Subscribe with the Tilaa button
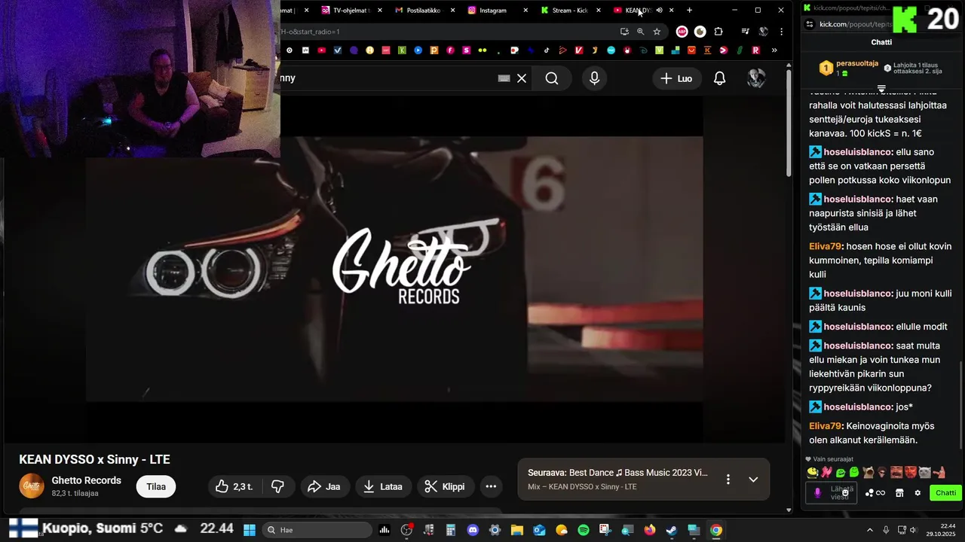This screenshot has height=542, width=965. tap(156, 486)
